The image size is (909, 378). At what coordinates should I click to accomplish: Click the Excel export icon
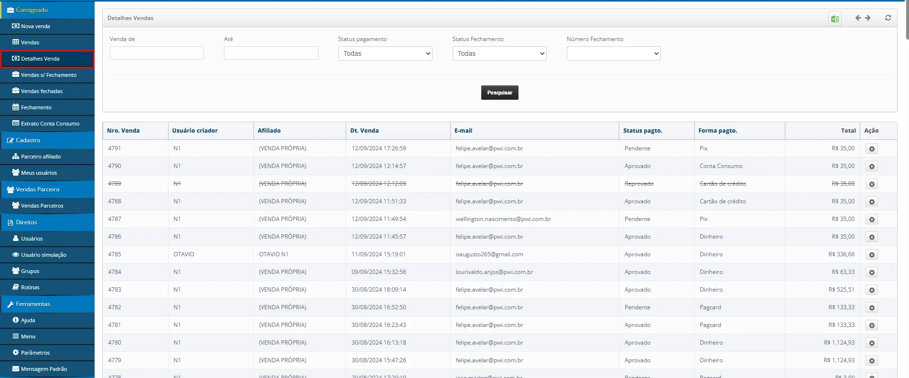coord(835,19)
